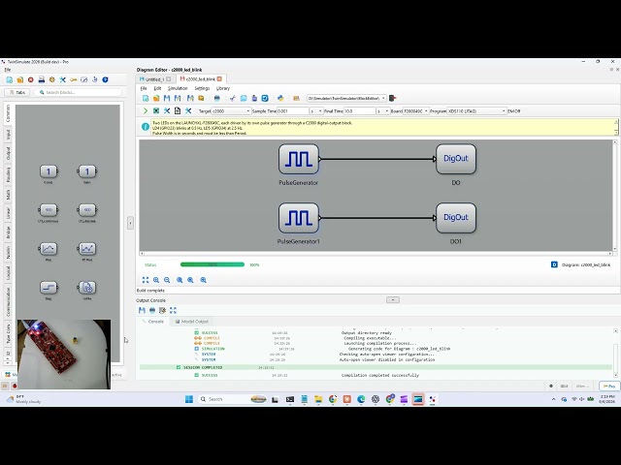Click the first zoom in magnifier icon
This screenshot has height=465, width=621.
[156, 280]
